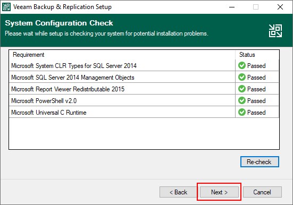293x205 pixels.
Task: Select Microsoft SQL Server 2014 Management Objects row
Action: (144, 78)
